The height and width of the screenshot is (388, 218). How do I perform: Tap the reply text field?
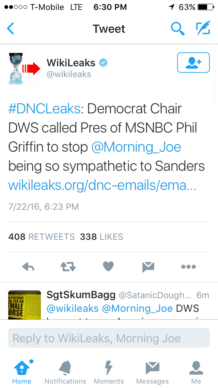tap(109, 338)
